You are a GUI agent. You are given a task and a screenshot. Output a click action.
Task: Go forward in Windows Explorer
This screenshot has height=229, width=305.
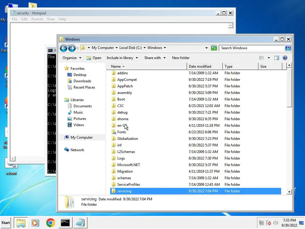coord(72,48)
